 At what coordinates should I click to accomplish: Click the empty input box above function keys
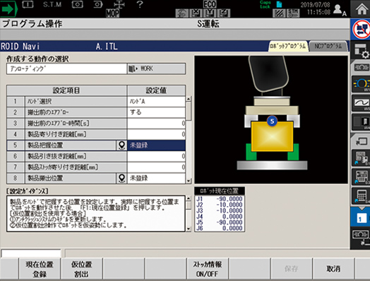(x=31, y=253)
